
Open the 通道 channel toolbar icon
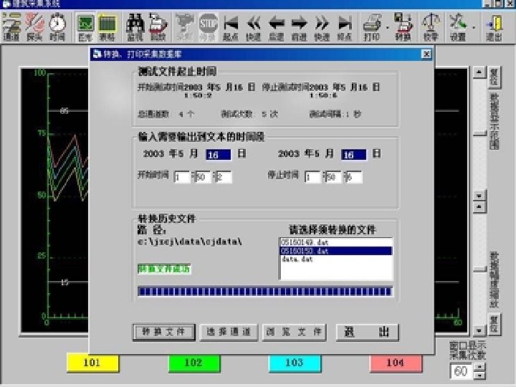(x=11, y=27)
